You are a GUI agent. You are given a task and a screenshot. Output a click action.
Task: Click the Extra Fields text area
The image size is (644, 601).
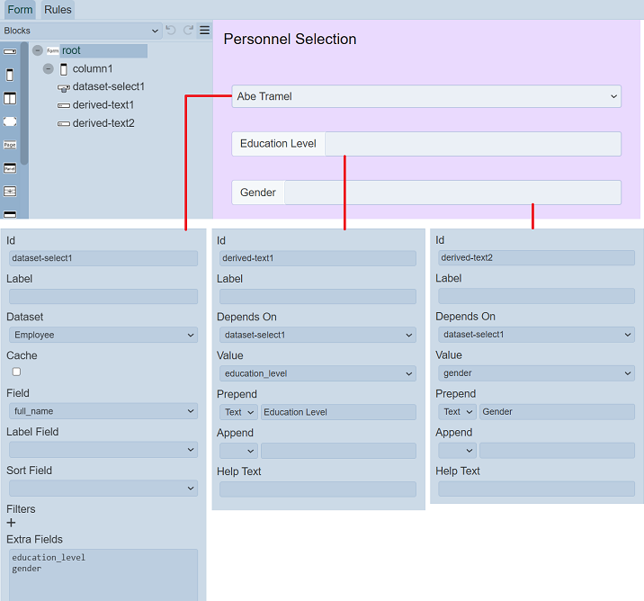point(103,574)
